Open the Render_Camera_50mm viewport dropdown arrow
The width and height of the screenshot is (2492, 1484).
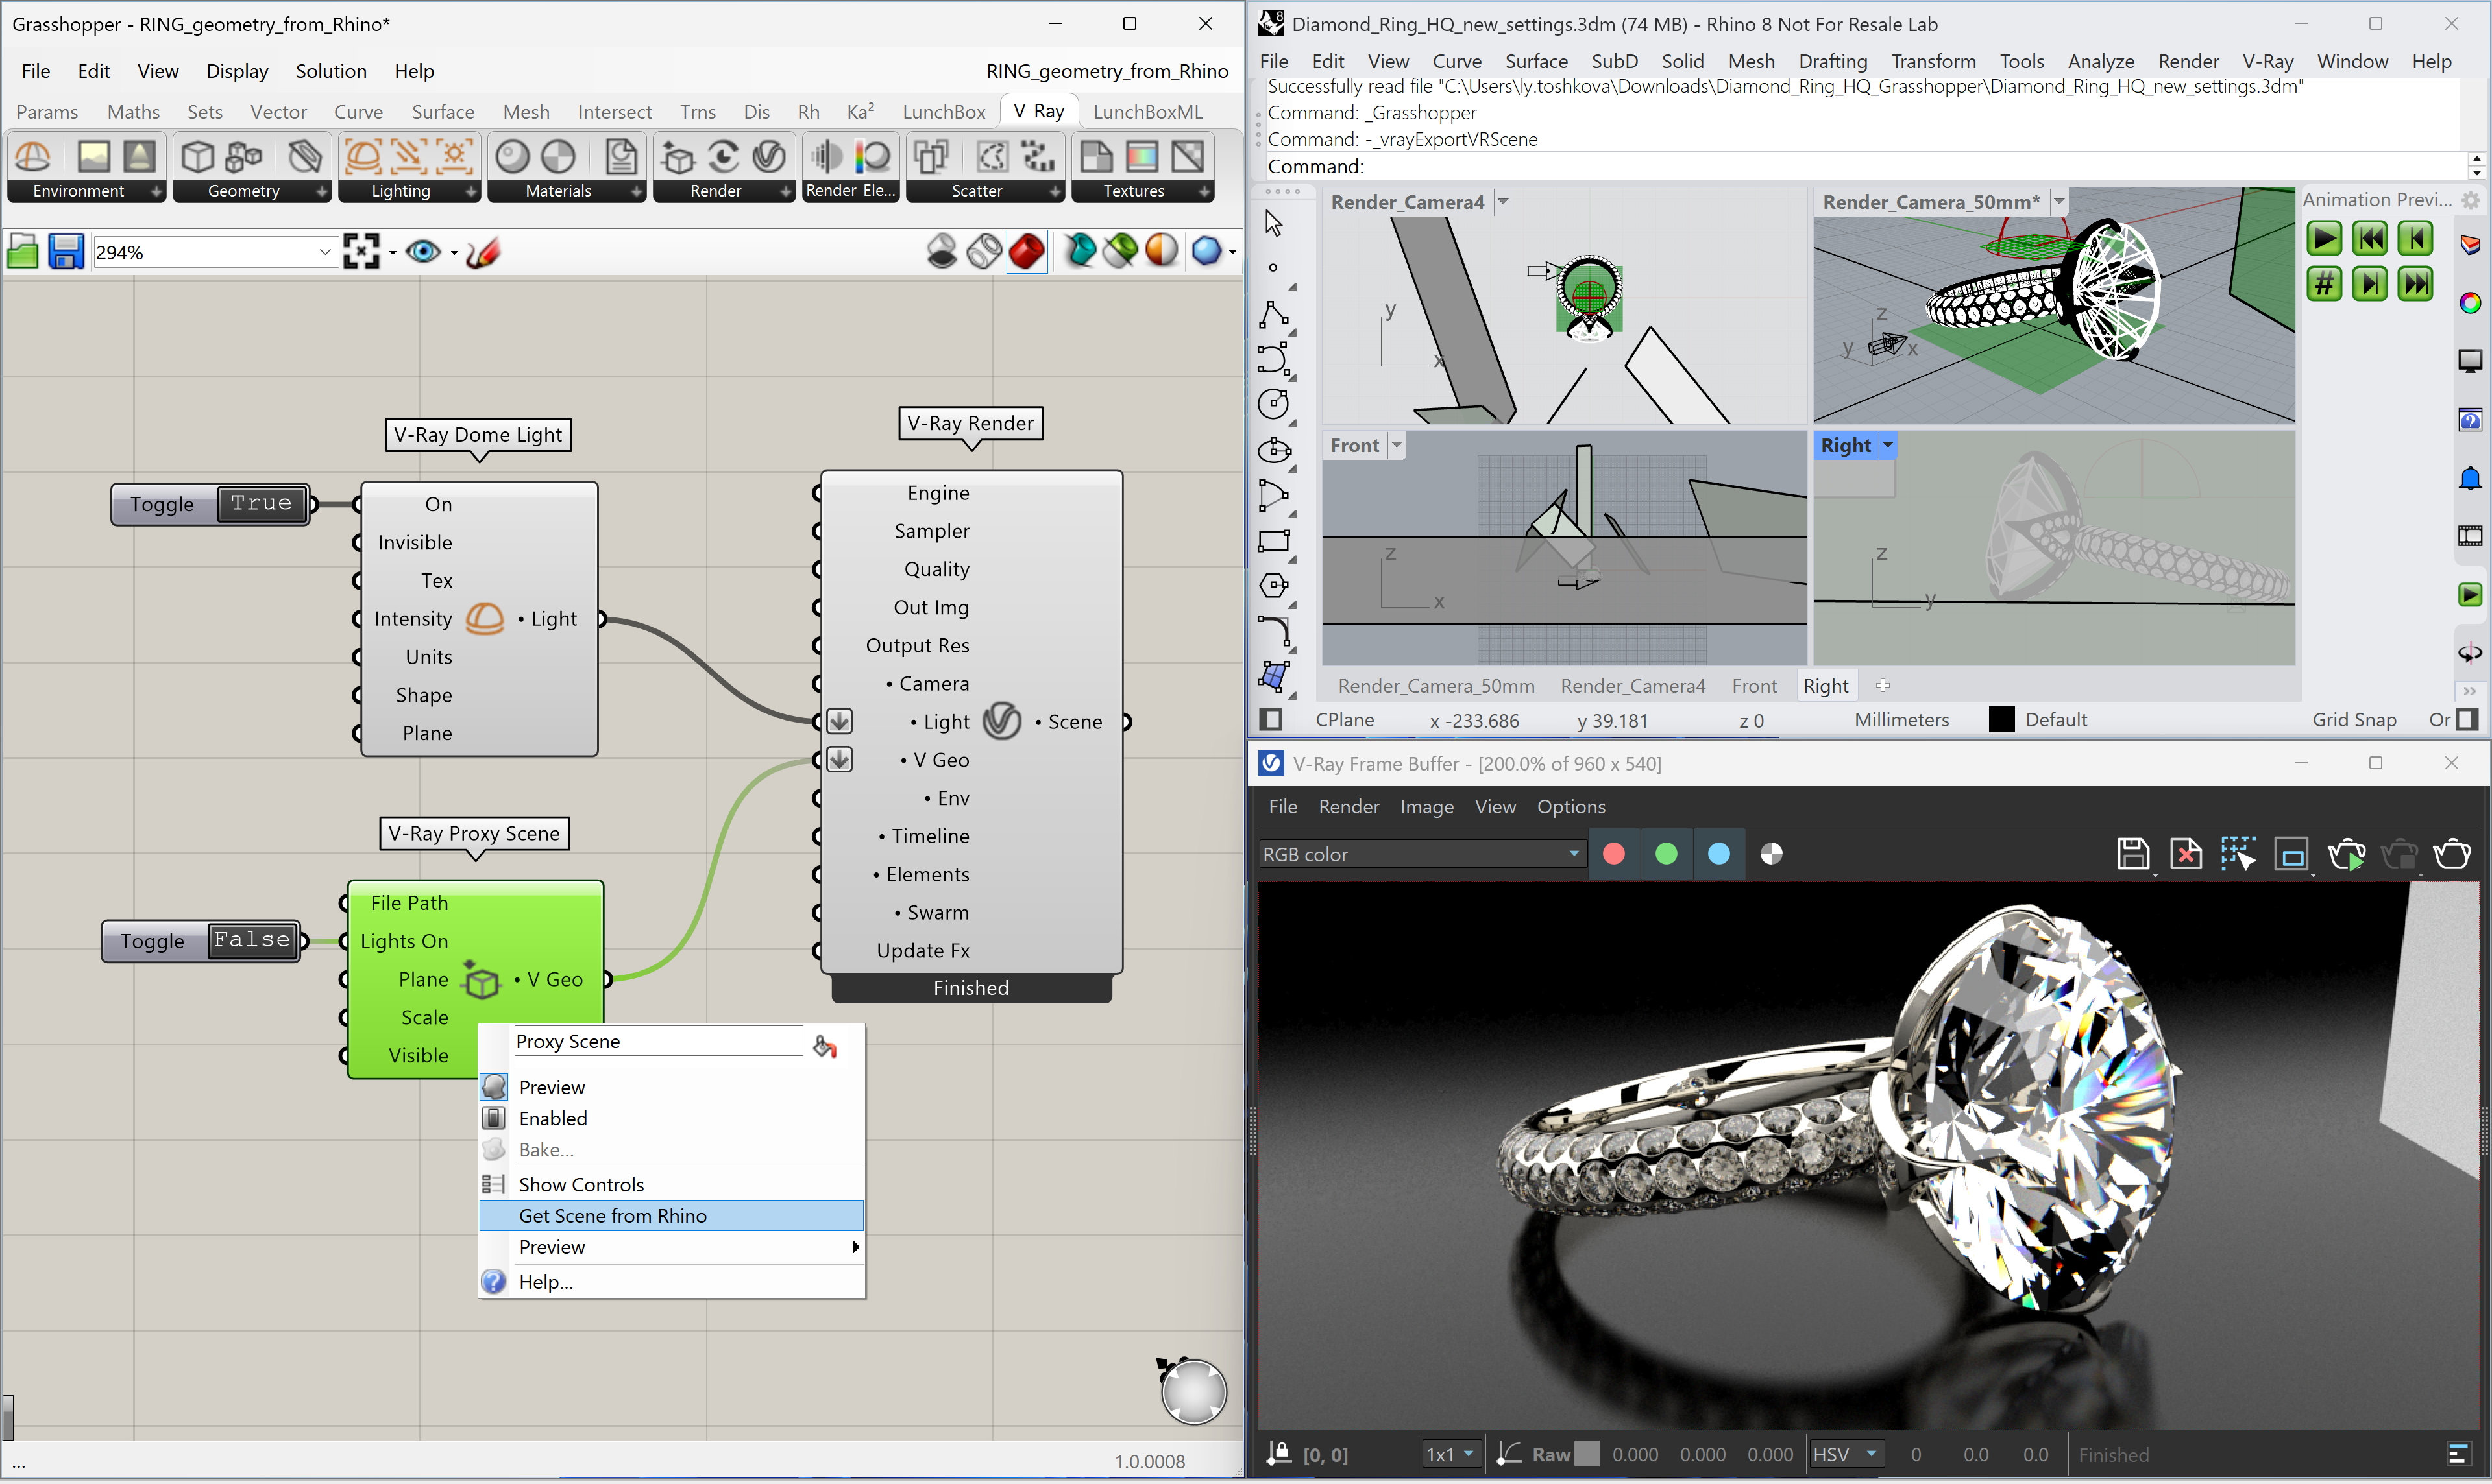click(x=2059, y=202)
